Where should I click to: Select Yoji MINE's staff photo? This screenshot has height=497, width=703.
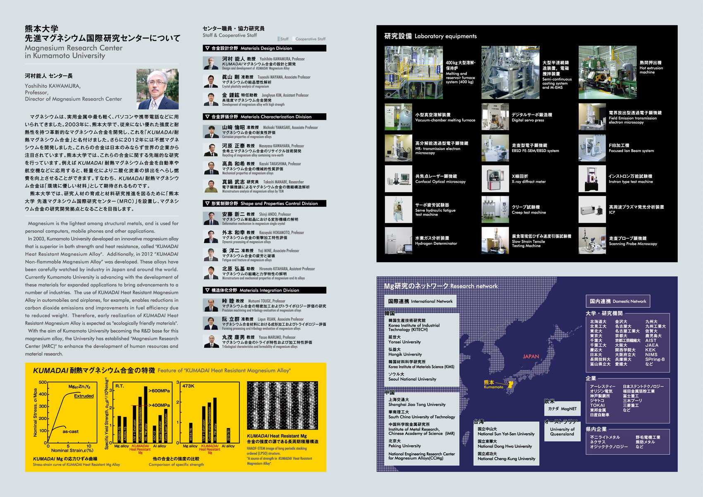click(211, 255)
